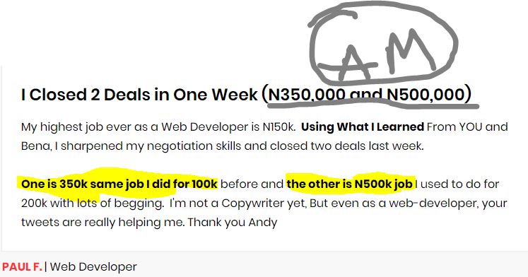528x277 pixels.
Task: Click the gray underline stroke beneath the amounts
Action: click(373, 106)
